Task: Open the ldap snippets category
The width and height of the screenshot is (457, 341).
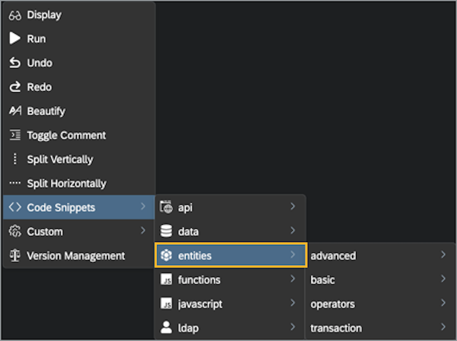Action: tap(231, 328)
